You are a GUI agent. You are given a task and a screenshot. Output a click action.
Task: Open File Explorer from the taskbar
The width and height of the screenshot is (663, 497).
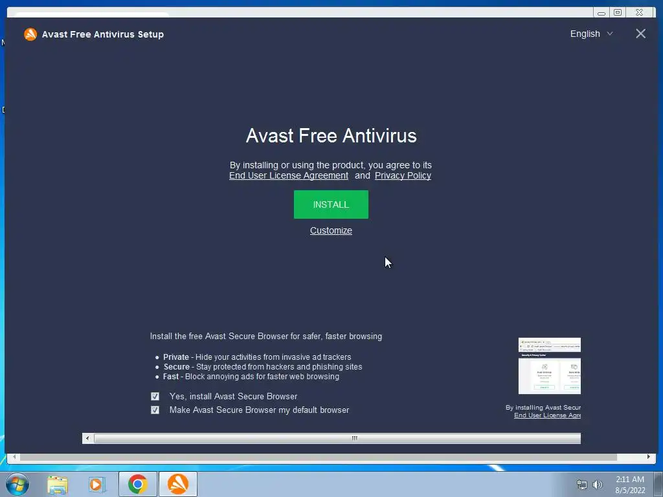[x=58, y=484]
